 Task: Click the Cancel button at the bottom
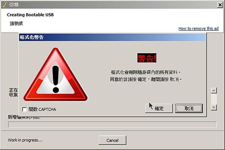(112, 140)
